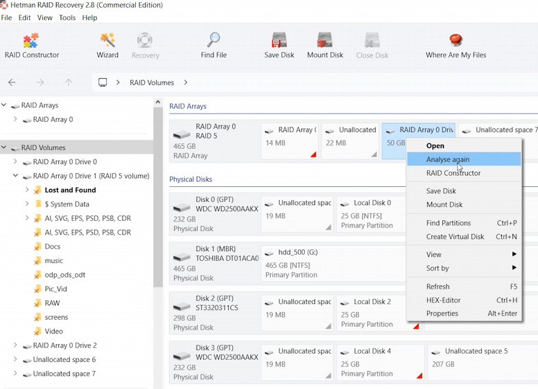538x389 pixels.
Task: Click the Recovery lifebuoy icon
Action: pyautogui.click(x=145, y=40)
